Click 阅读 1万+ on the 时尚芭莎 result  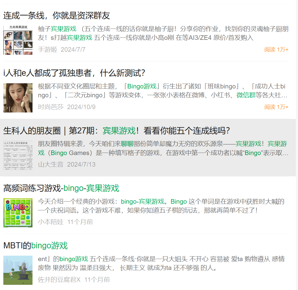276,107
